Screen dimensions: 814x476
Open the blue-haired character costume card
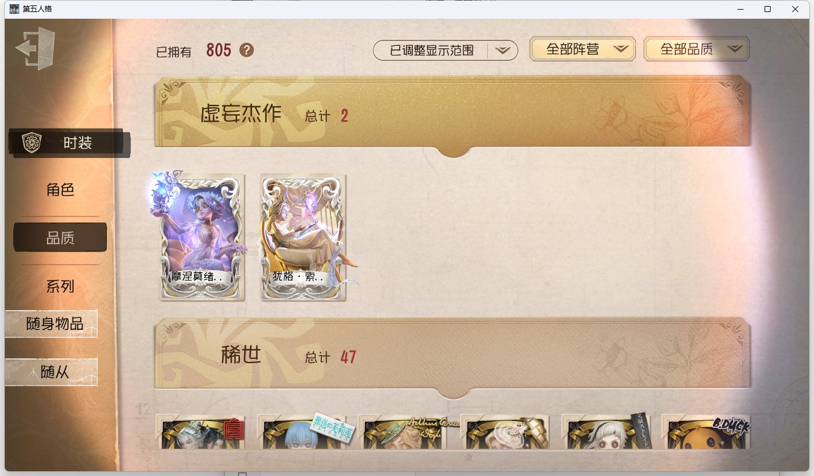(x=301, y=431)
